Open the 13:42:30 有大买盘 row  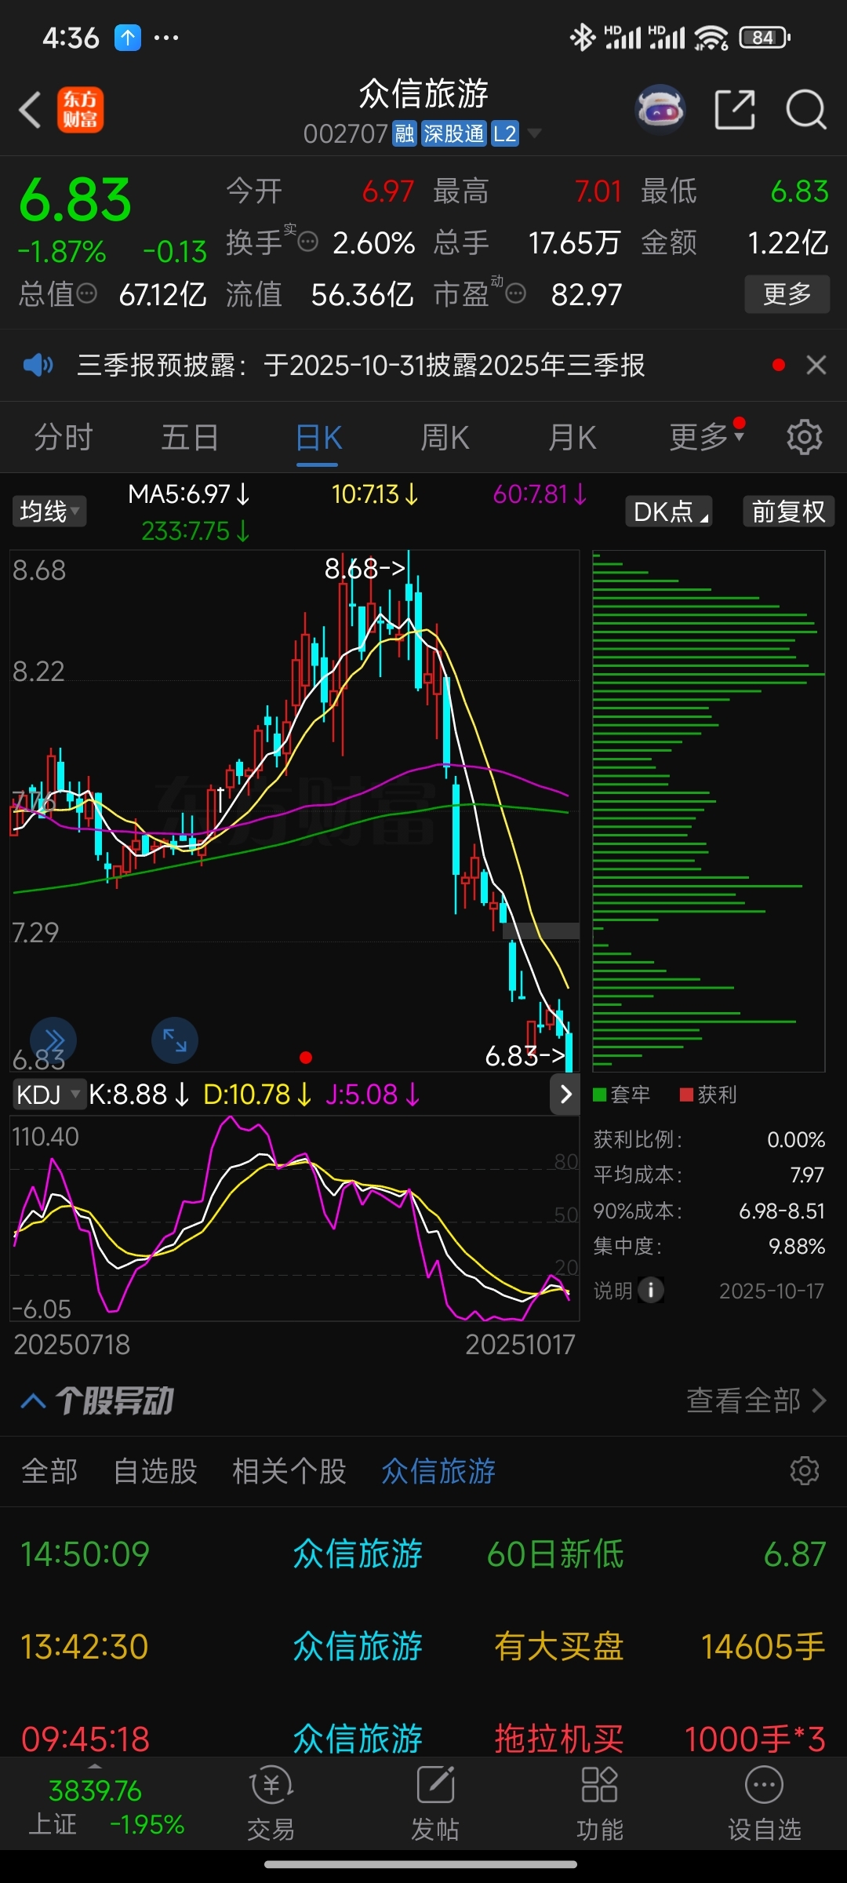tap(423, 1647)
